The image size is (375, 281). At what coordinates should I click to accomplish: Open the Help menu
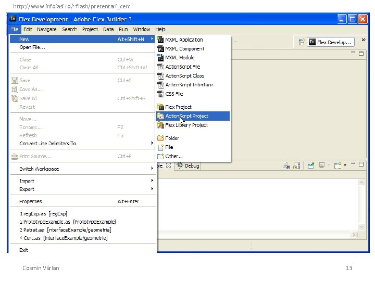(160, 29)
